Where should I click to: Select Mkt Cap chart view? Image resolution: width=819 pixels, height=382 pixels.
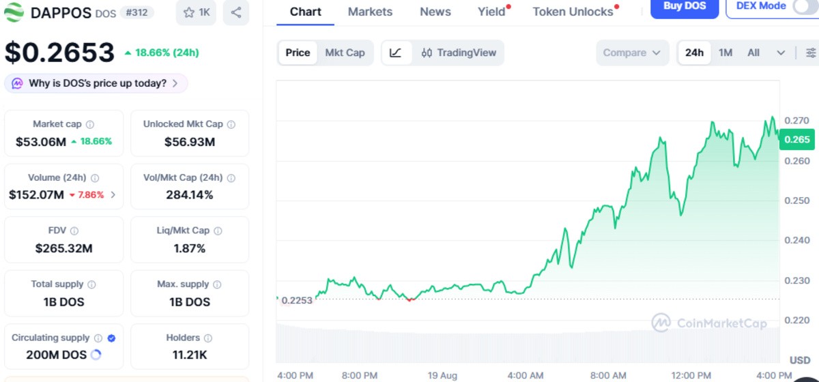pyautogui.click(x=345, y=53)
